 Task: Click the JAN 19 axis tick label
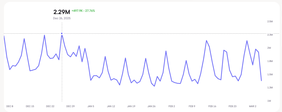[131, 106]
